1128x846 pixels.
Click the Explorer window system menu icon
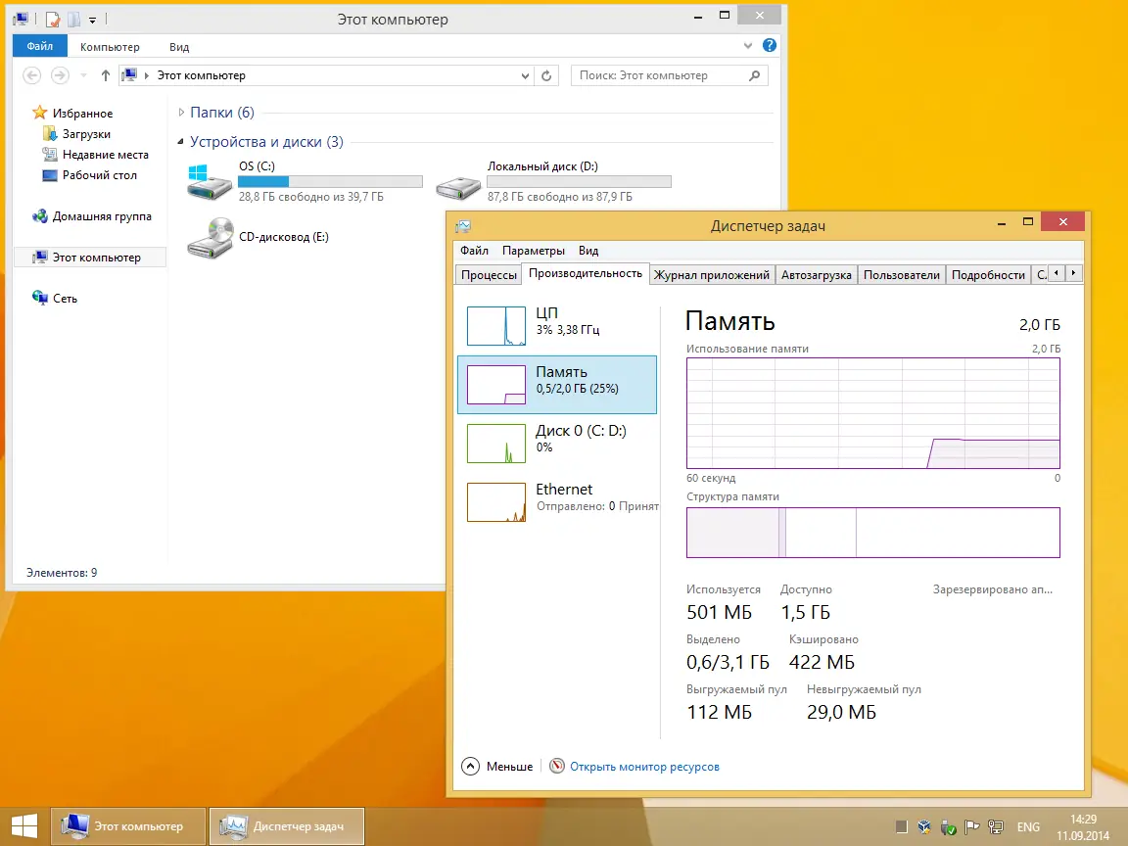(x=21, y=20)
